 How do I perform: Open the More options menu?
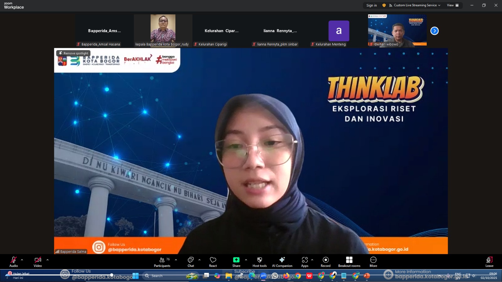[x=373, y=262]
